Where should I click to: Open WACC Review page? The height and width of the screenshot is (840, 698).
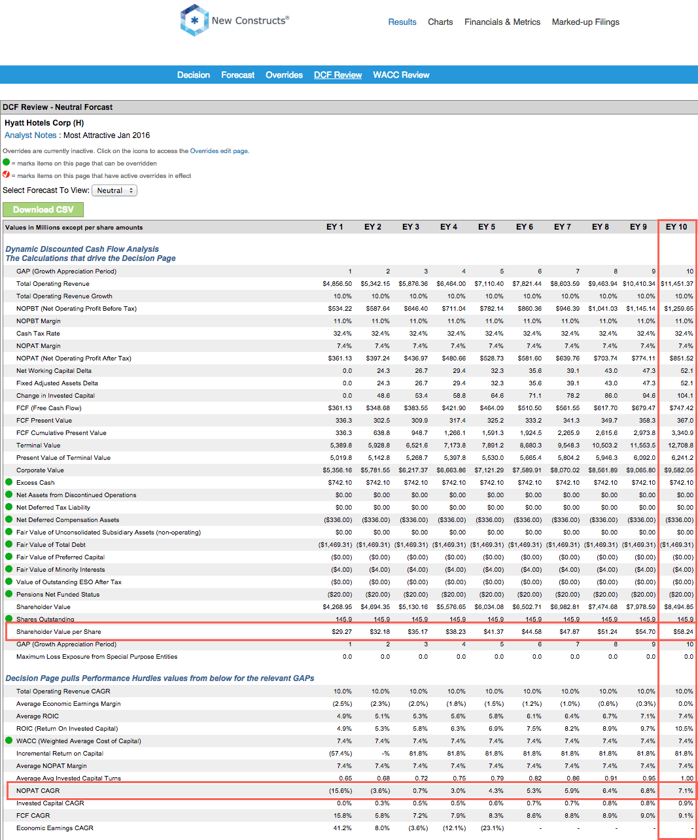coord(401,75)
